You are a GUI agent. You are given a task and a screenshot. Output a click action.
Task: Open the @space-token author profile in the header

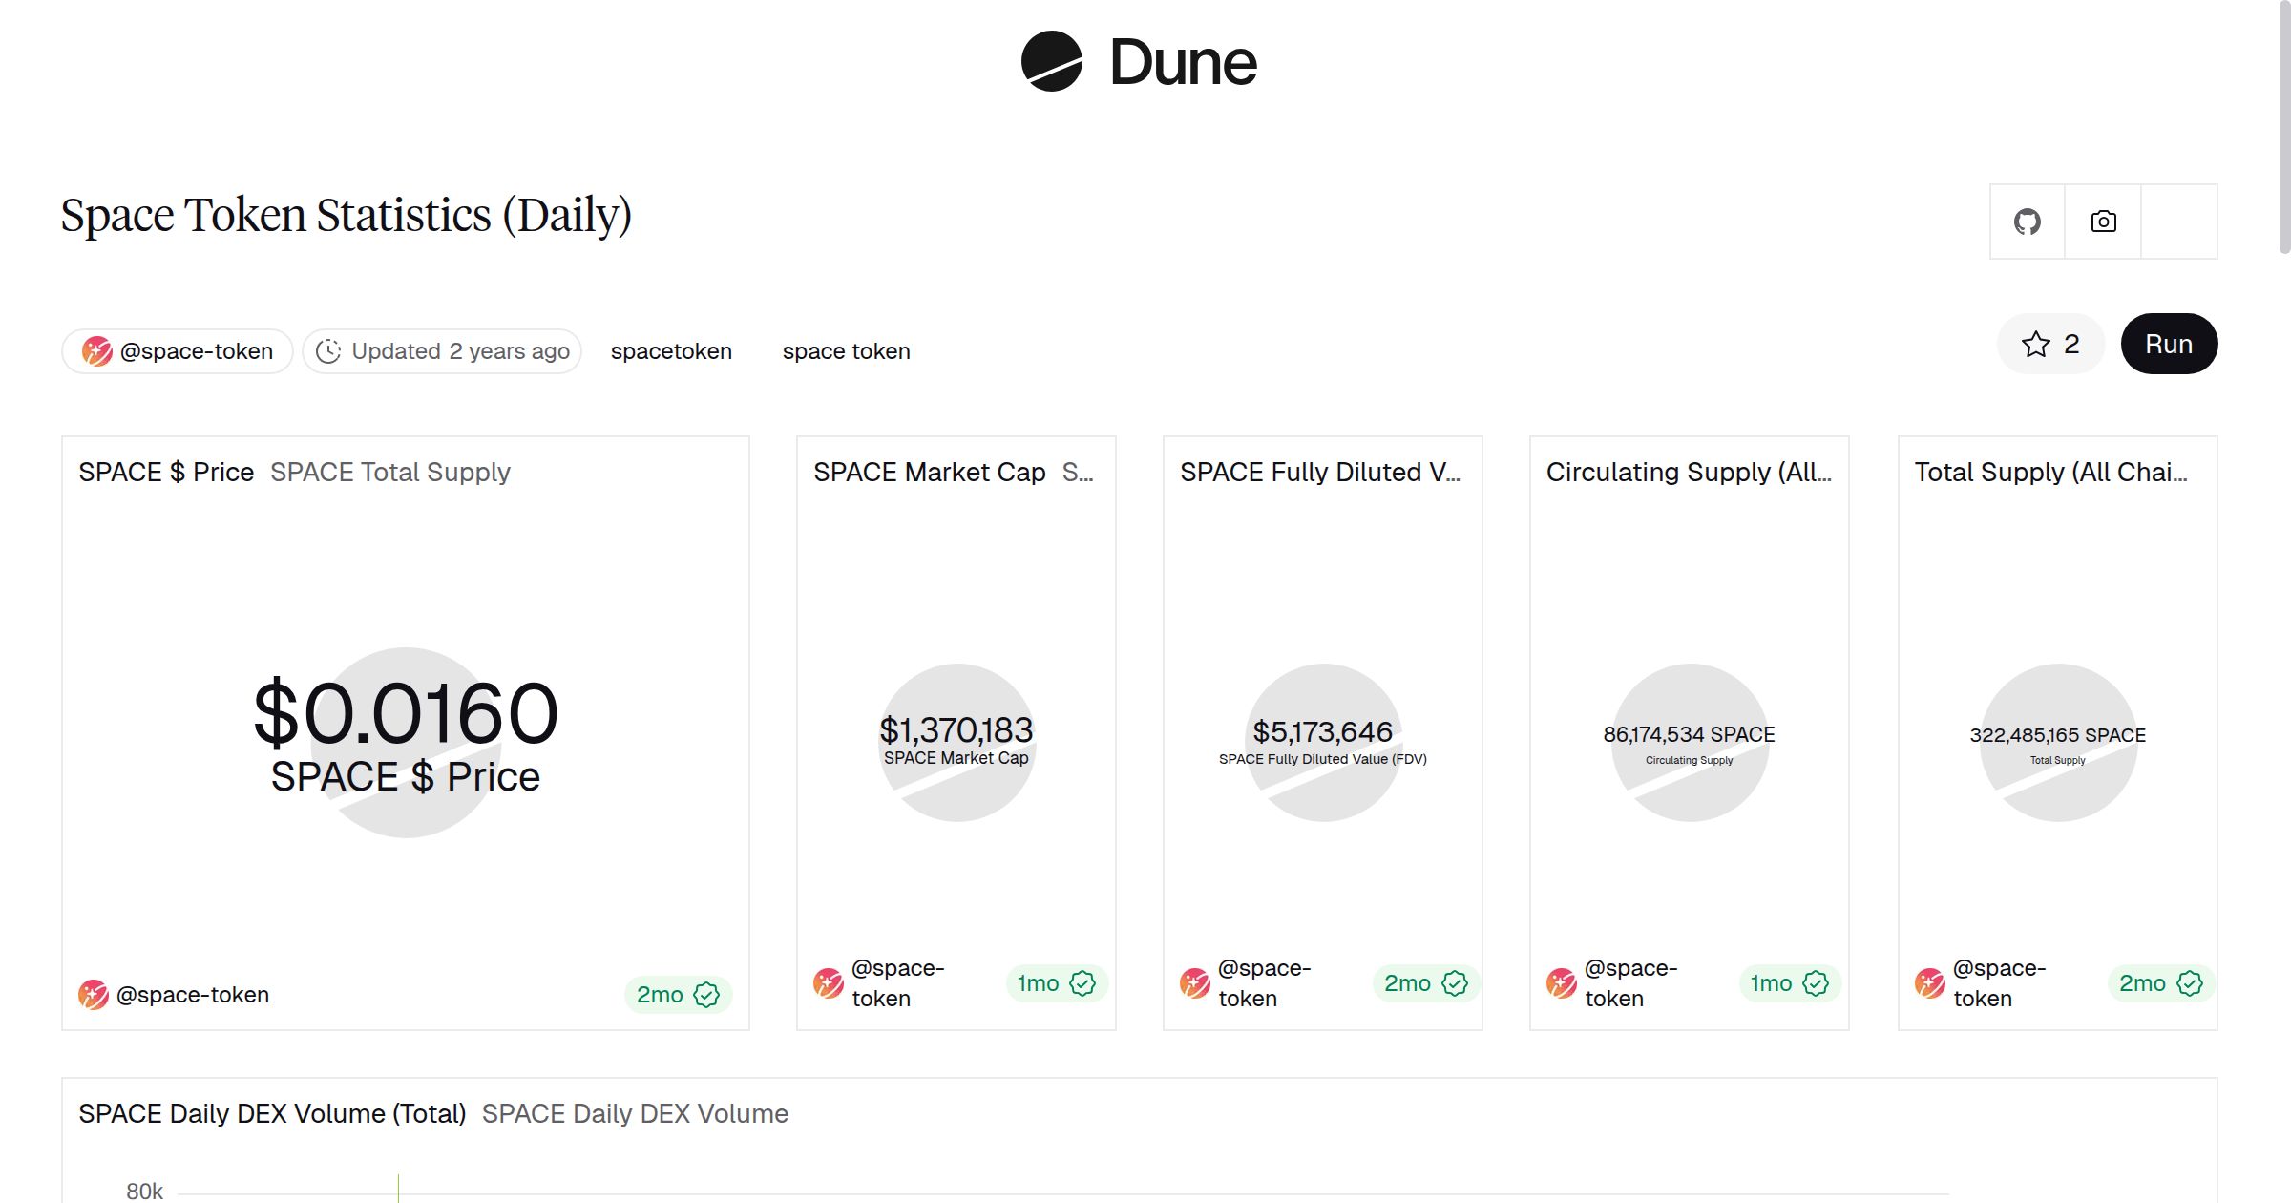click(x=177, y=350)
